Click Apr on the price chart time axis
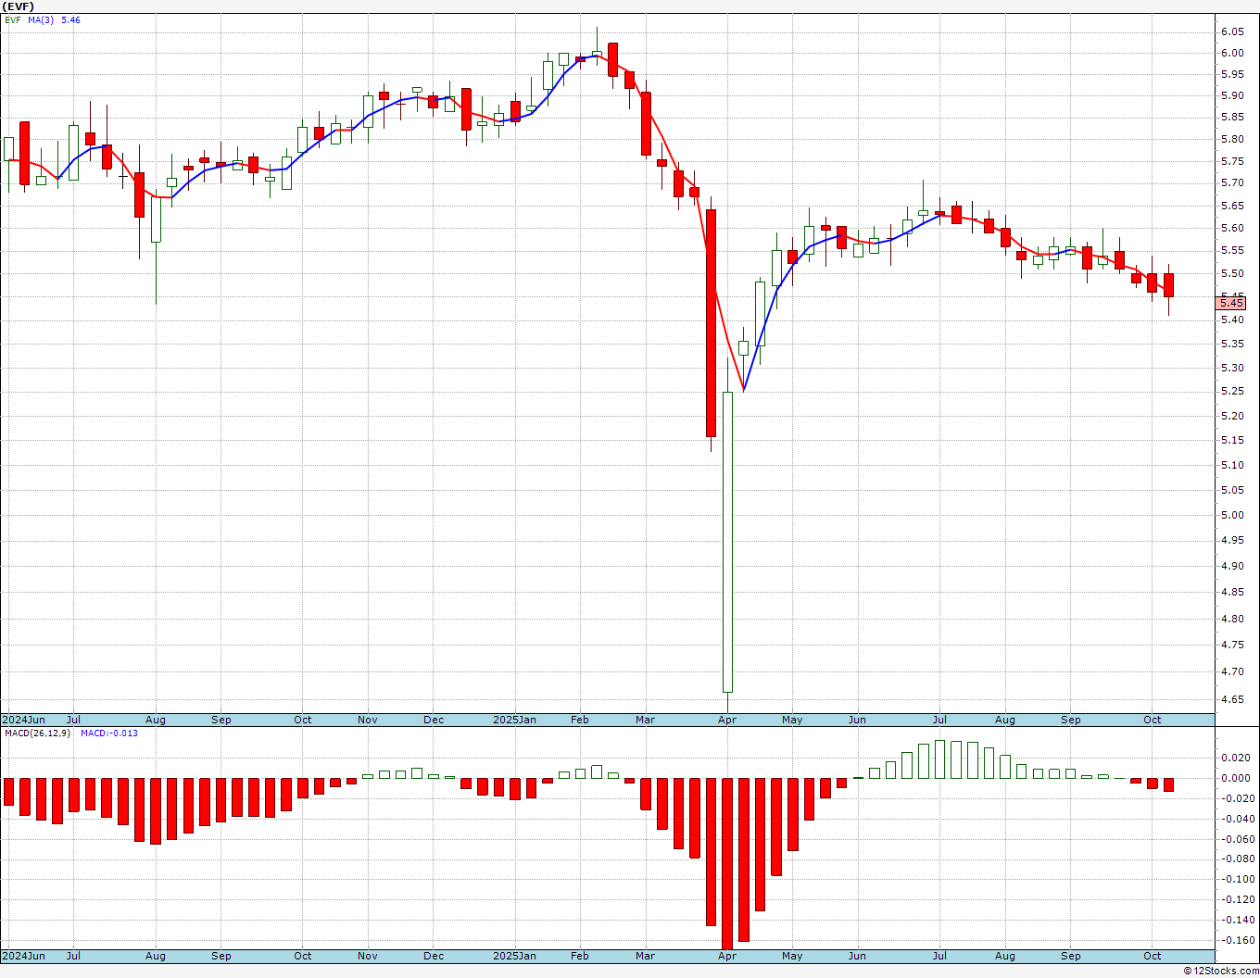This screenshot has width=1260, height=978. pyautogui.click(x=727, y=720)
